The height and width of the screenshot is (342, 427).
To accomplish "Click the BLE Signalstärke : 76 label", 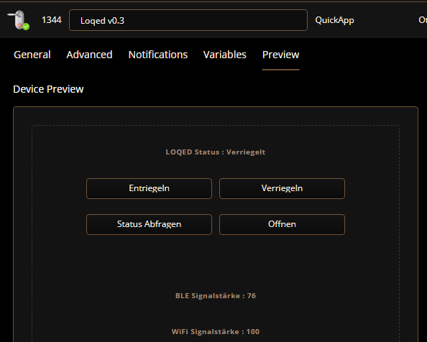I will (216, 296).
